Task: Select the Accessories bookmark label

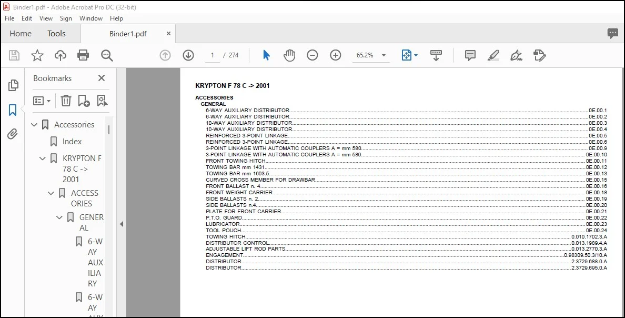Action: click(x=74, y=124)
